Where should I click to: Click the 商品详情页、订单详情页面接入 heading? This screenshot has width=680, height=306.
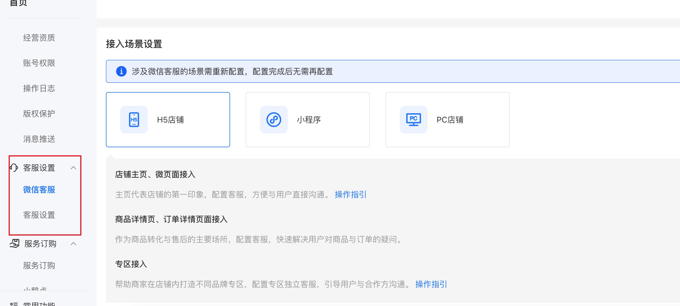171,219
